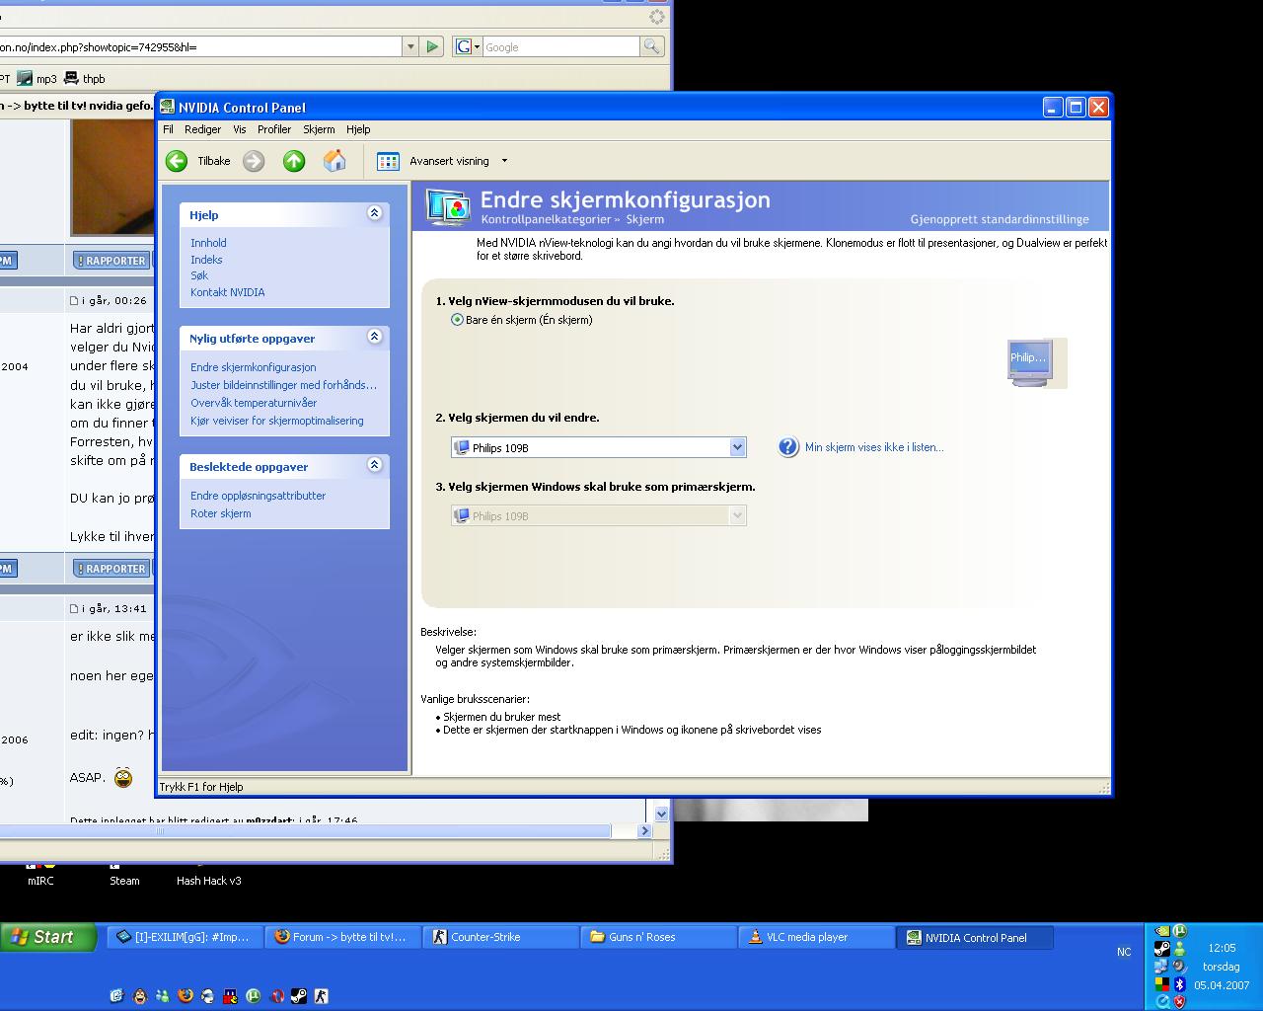Open the thpb bookmark in browser
Image resolution: width=1263 pixels, height=1011 pixels.
coord(85,79)
